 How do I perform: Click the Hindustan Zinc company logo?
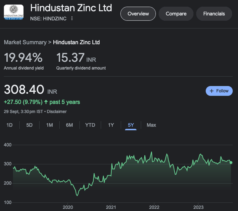tap(13, 13)
